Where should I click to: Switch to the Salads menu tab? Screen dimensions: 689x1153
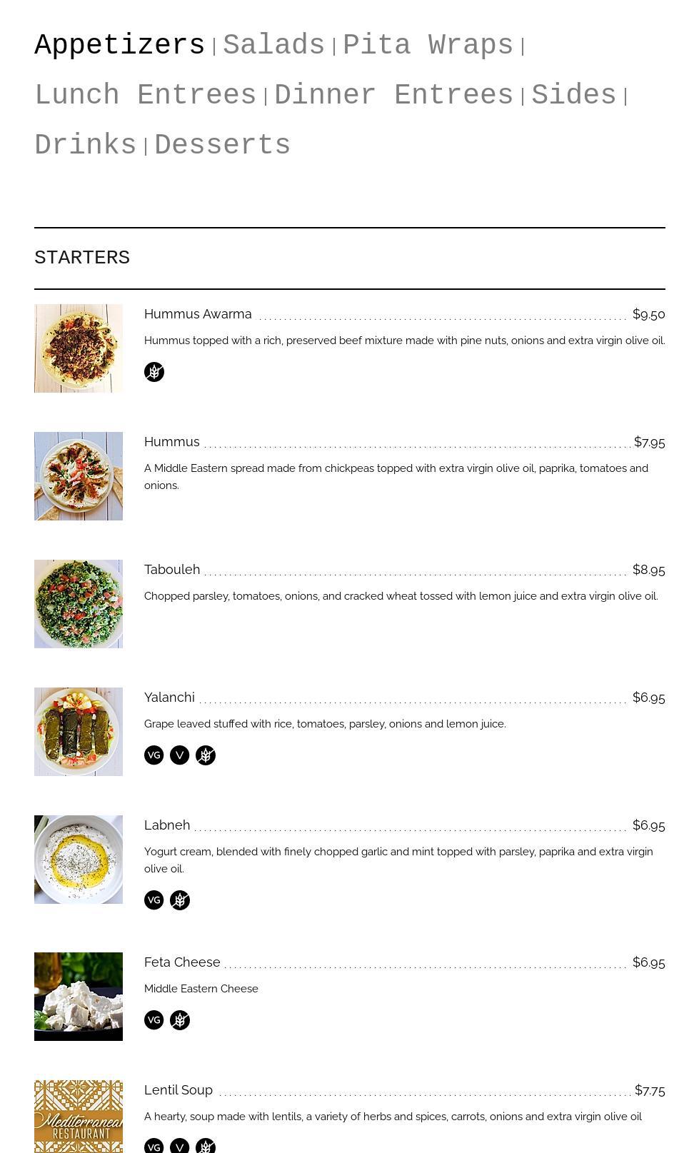click(x=273, y=46)
